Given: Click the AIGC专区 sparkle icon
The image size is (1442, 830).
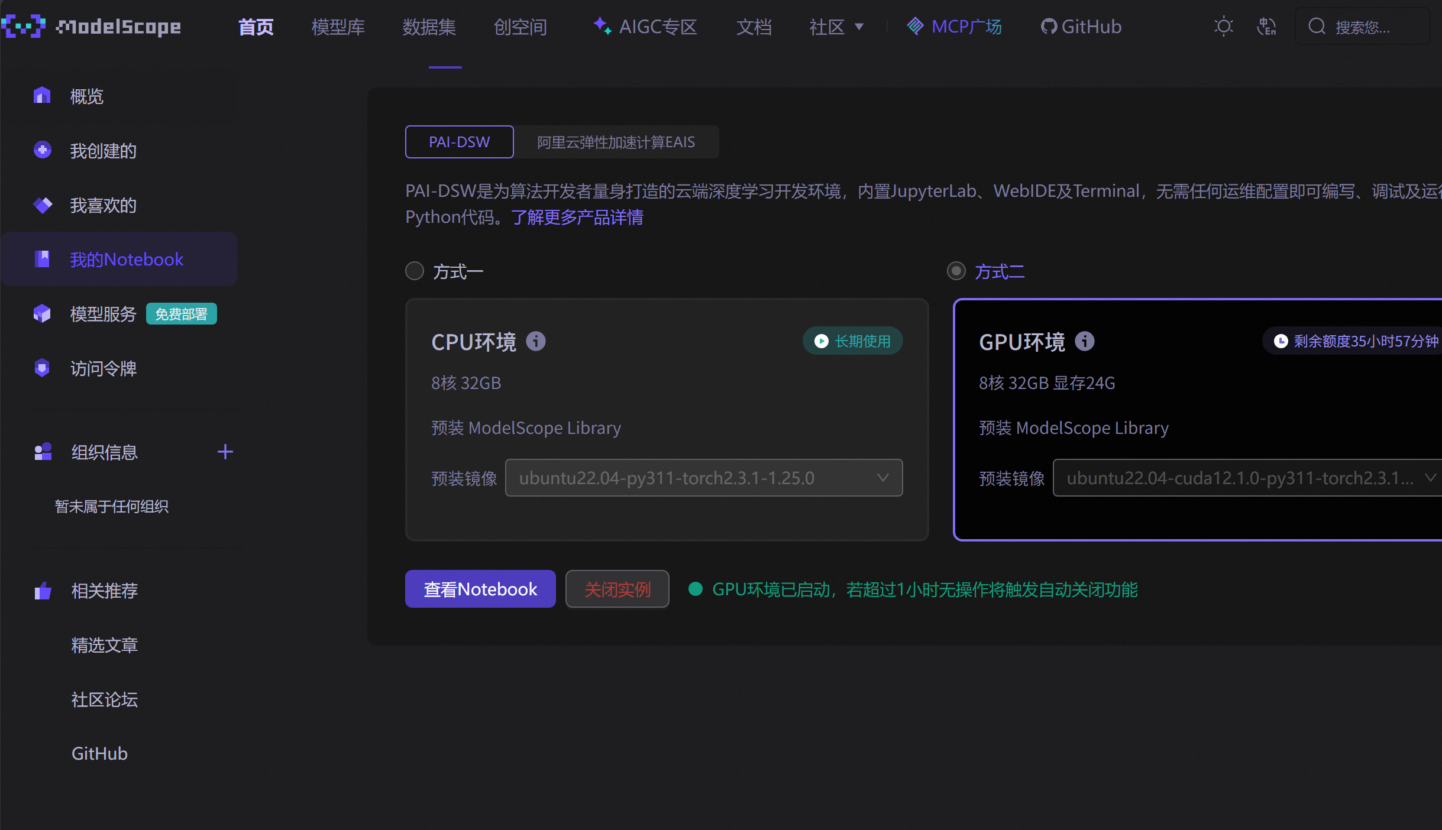Looking at the screenshot, I should point(602,26).
